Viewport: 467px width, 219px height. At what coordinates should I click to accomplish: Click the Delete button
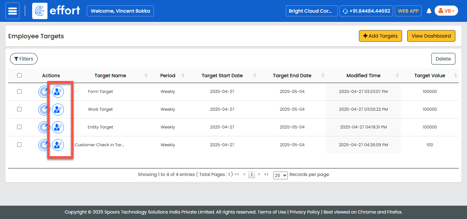443,59
